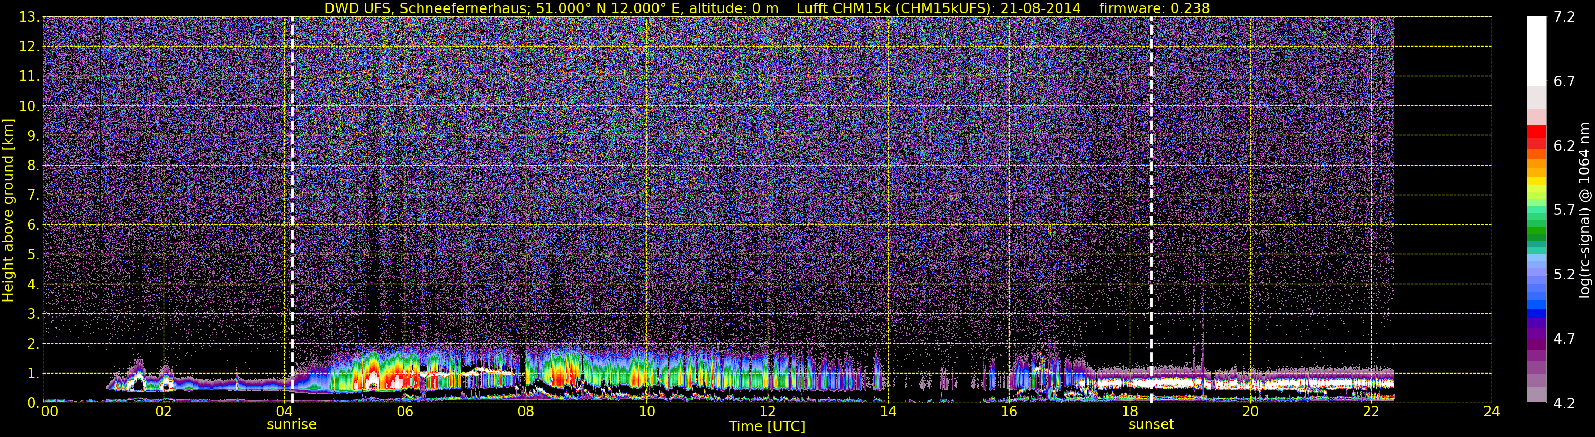Click the 'sunset' label under the x-axis

click(x=1151, y=425)
